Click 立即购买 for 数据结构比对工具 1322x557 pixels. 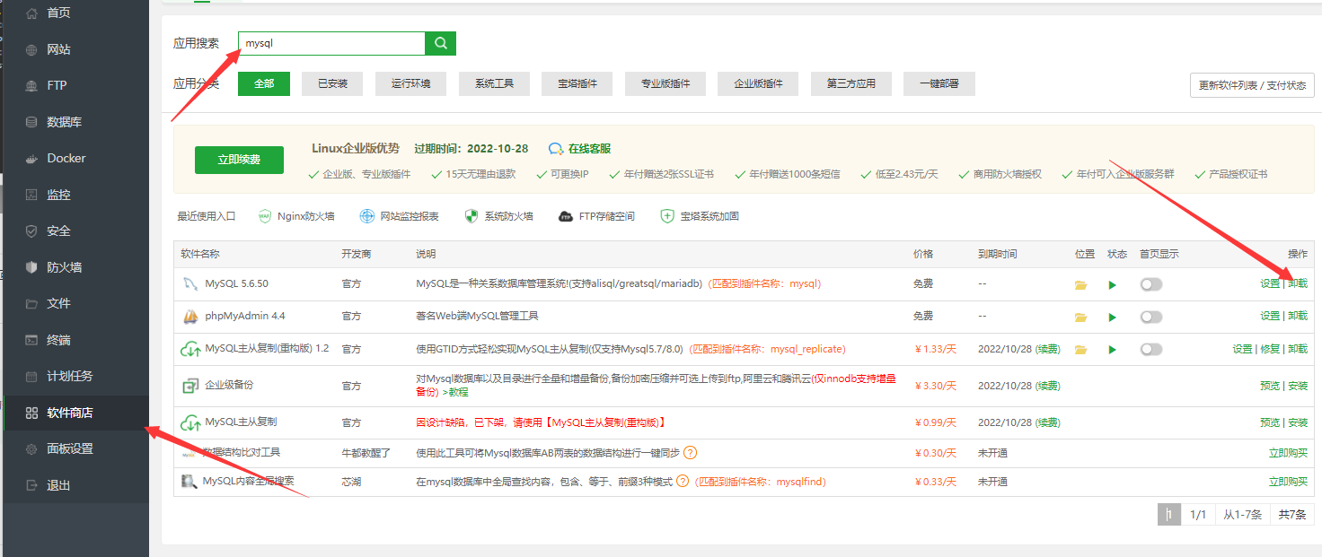1289,453
